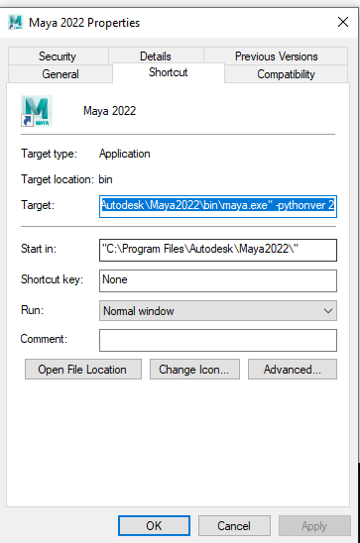Viewport: 360px width, 543px height.
Task: Open the Details tab
Action: pyautogui.click(x=156, y=56)
